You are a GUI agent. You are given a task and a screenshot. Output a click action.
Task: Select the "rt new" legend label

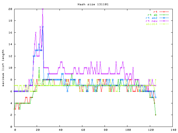152,21
